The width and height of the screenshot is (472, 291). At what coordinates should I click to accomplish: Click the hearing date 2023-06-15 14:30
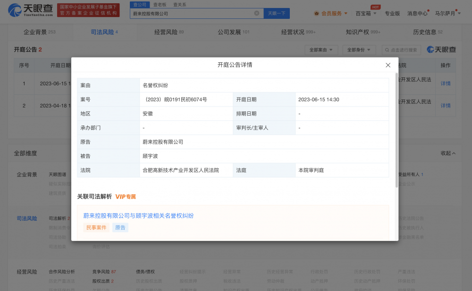pos(319,100)
